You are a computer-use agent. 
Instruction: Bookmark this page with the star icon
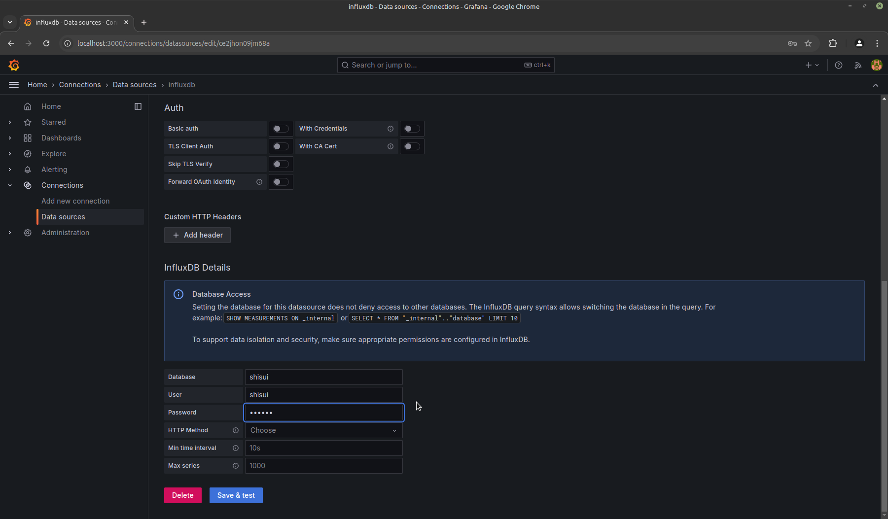(808, 43)
